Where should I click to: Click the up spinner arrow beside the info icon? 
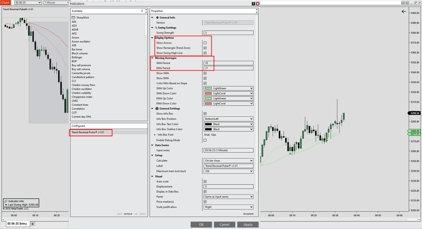tap(146, 10)
